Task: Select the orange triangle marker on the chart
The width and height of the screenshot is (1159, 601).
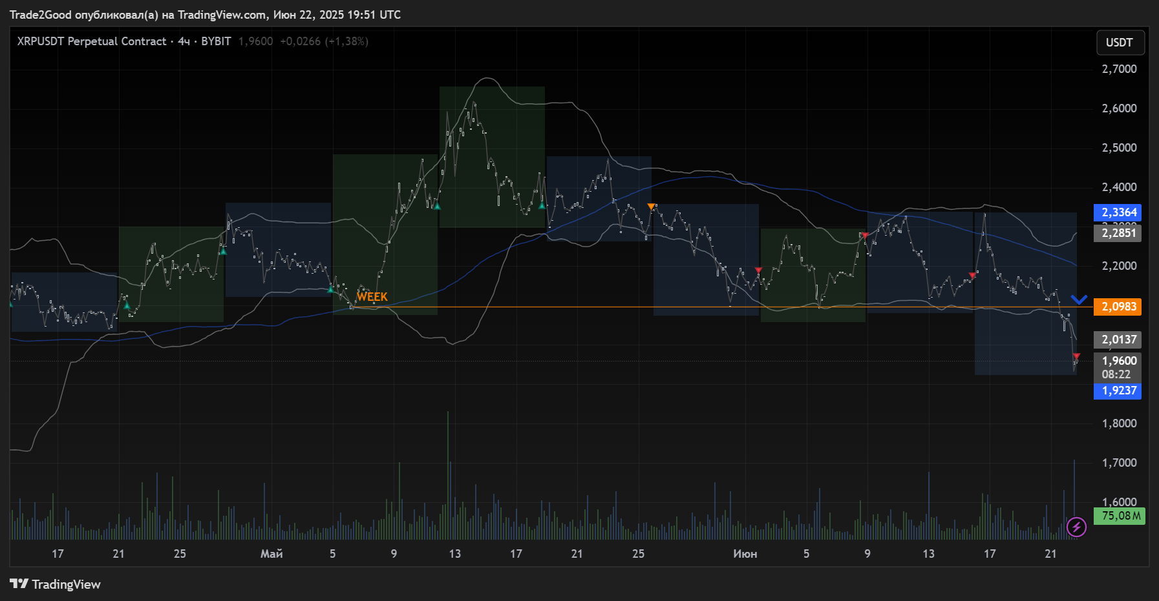Action: [651, 207]
